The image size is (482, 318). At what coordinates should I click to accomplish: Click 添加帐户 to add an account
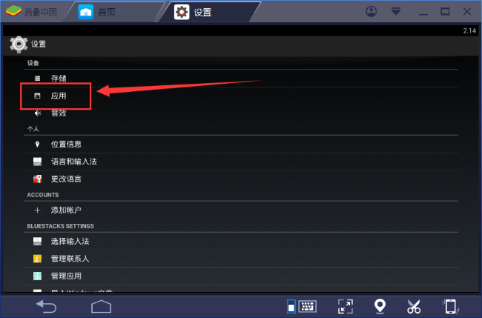click(241, 211)
